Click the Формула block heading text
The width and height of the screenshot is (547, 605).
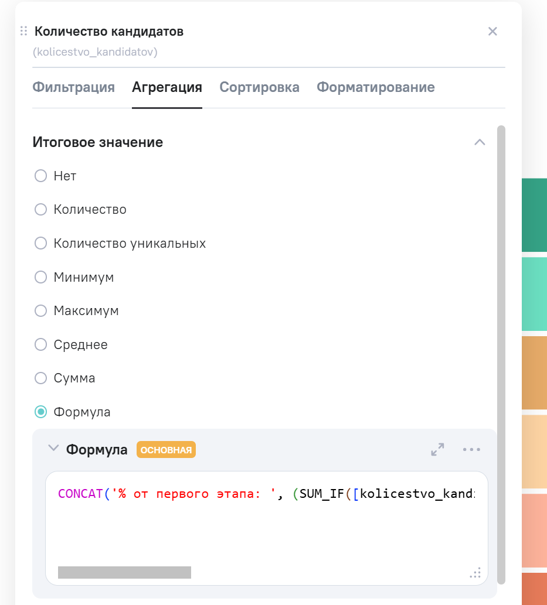click(97, 450)
